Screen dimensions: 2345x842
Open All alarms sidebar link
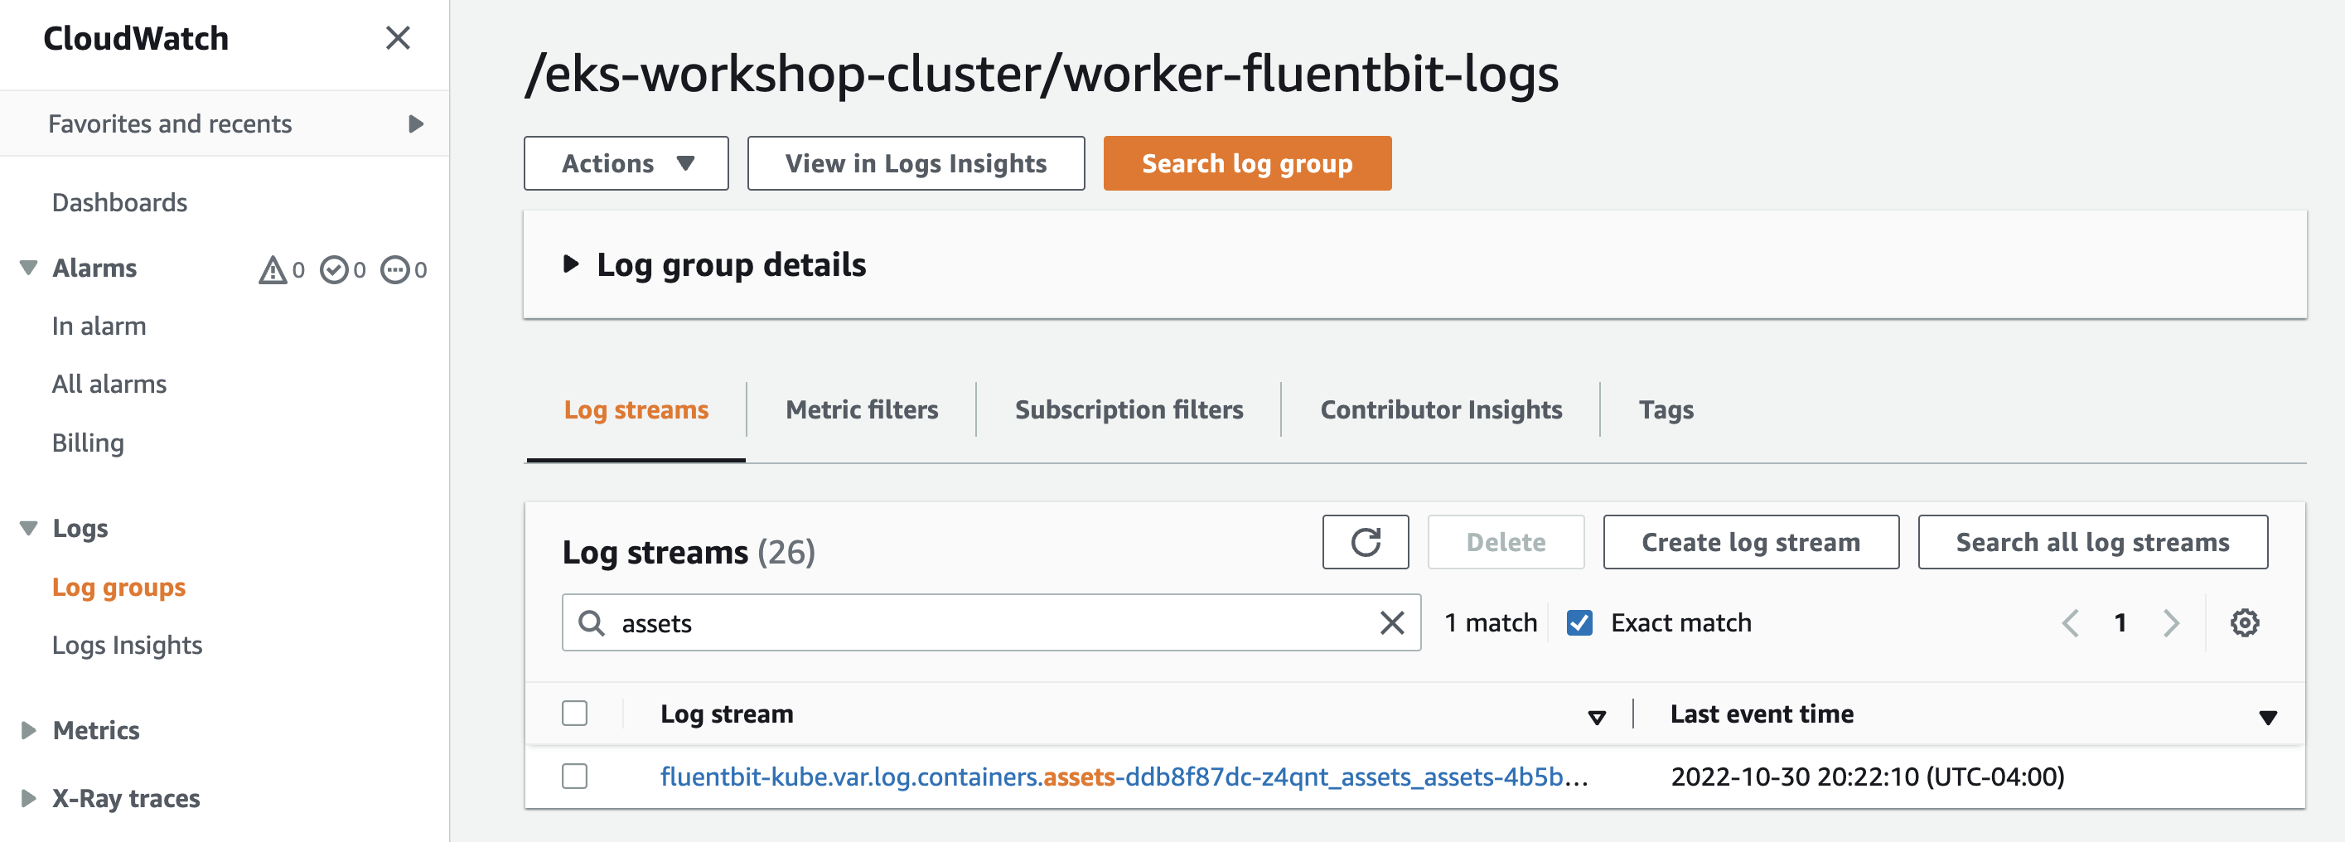pos(109,385)
